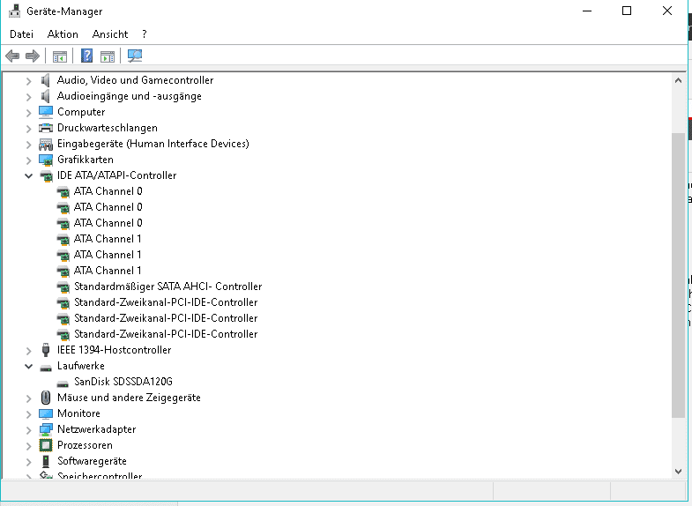Expand the Netzwerkadapter node
Screen dimensions: 692x506
(x=29, y=430)
